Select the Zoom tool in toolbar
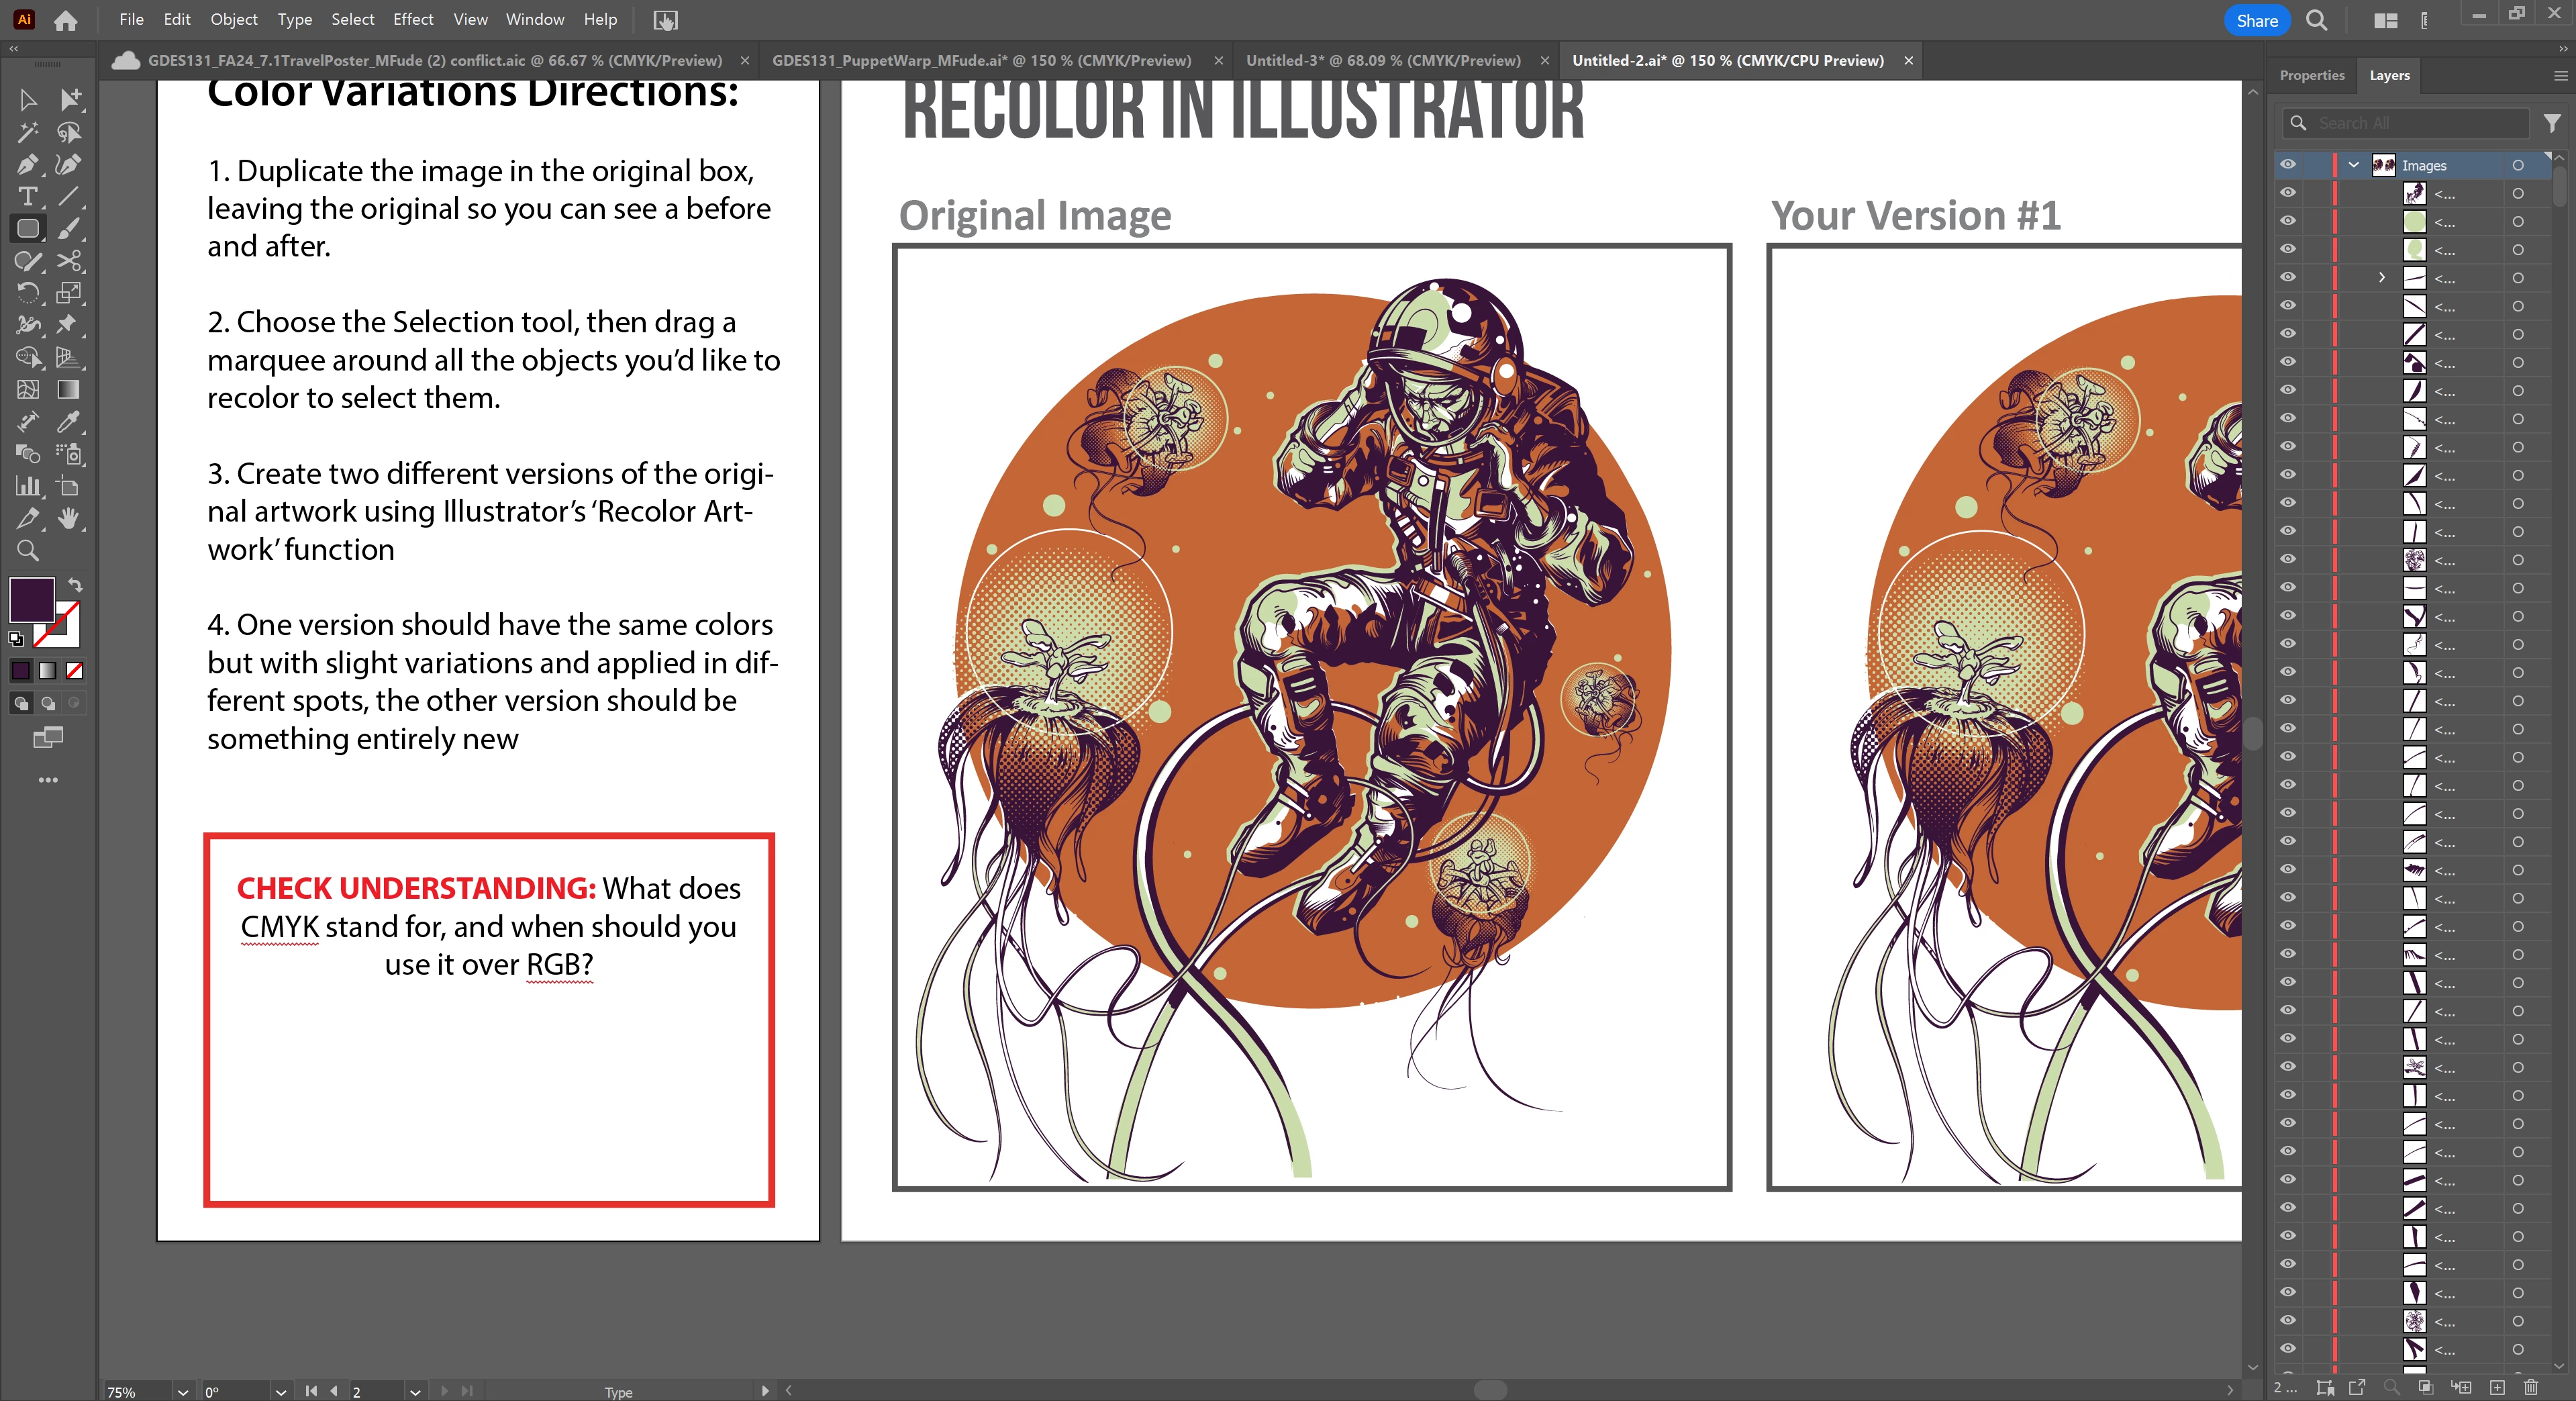Viewport: 2576px width, 1401px height. [27, 550]
